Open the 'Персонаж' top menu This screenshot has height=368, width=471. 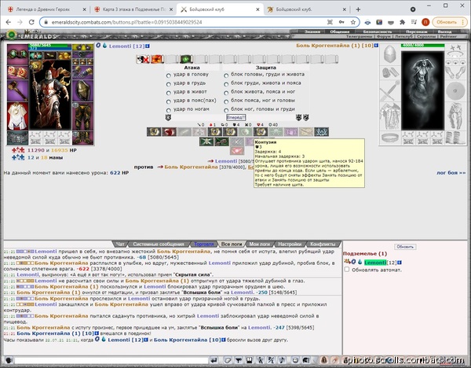[416, 31]
